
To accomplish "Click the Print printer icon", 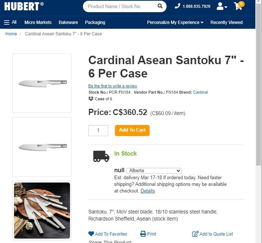I will point(143,234).
